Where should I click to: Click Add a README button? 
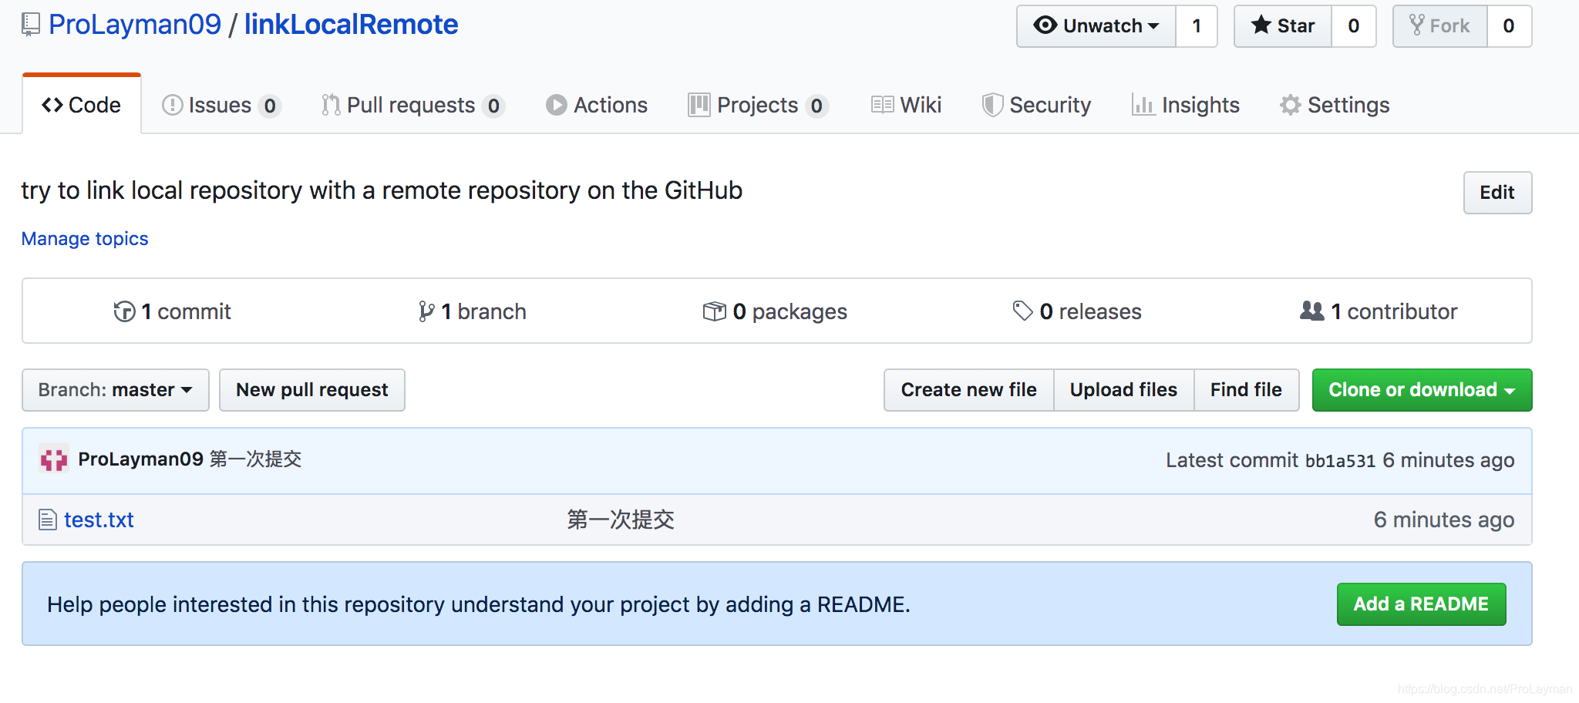point(1422,604)
